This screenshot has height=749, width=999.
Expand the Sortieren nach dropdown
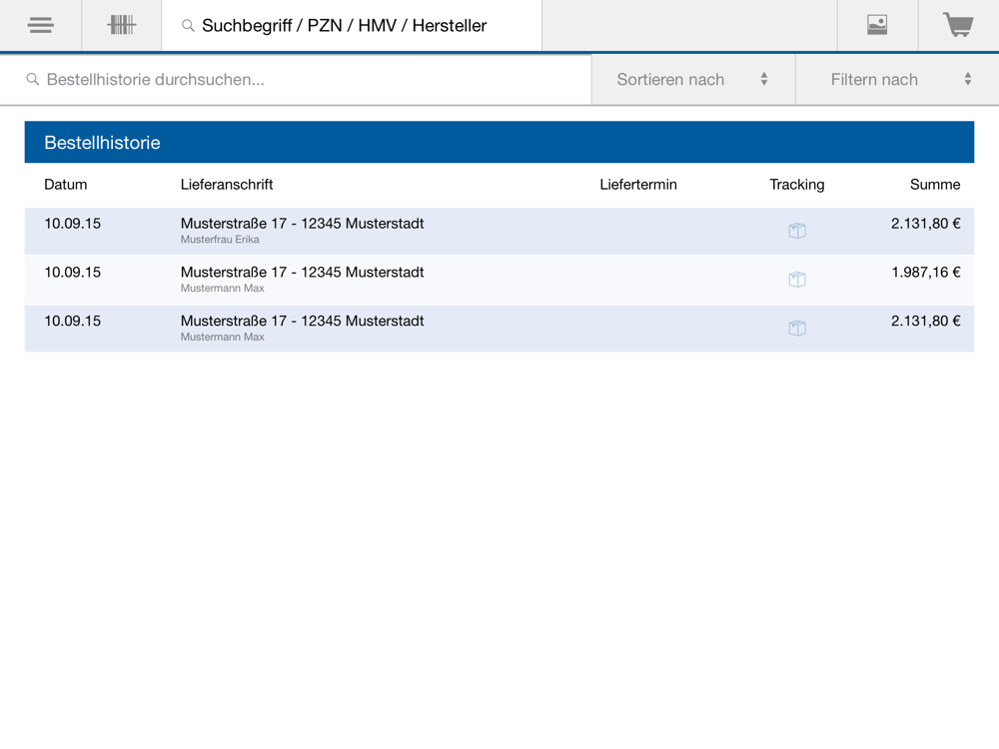click(x=692, y=80)
